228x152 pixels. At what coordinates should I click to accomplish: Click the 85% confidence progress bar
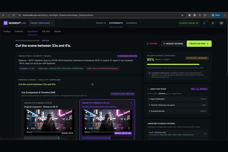tap(178, 64)
